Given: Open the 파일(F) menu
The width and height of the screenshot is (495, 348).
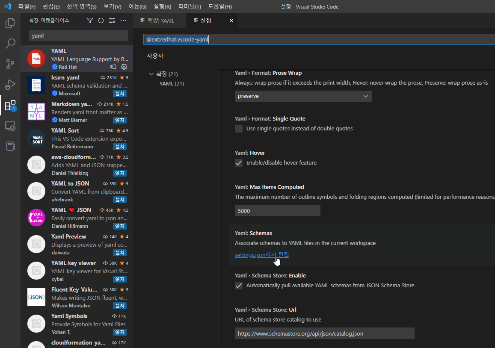Looking at the screenshot, I should tap(27, 6).
